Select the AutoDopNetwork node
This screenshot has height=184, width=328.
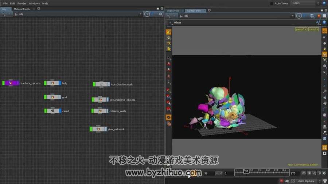(101, 84)
